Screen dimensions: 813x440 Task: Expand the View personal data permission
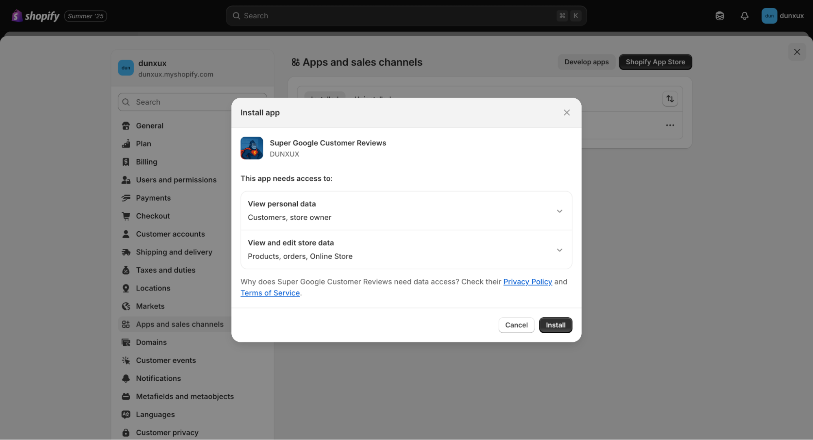click(406, 211)
